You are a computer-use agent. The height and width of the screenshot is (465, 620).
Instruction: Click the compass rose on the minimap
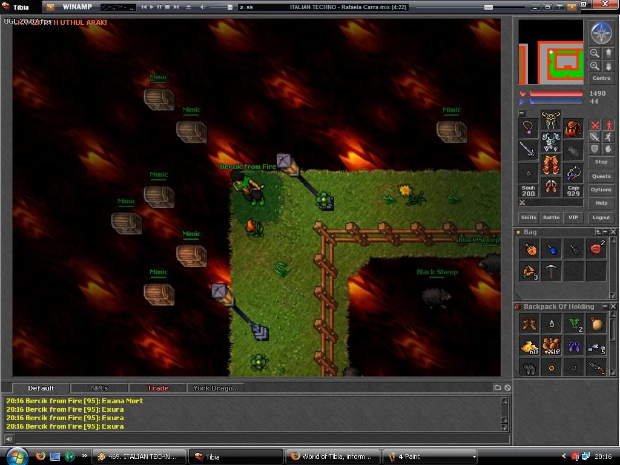click(601, 33)
